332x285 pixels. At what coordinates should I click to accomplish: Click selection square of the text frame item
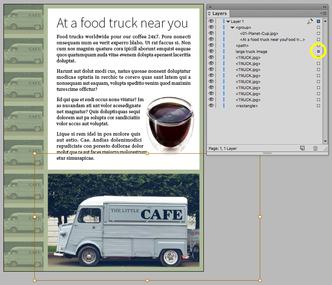(x=318, y=40)
